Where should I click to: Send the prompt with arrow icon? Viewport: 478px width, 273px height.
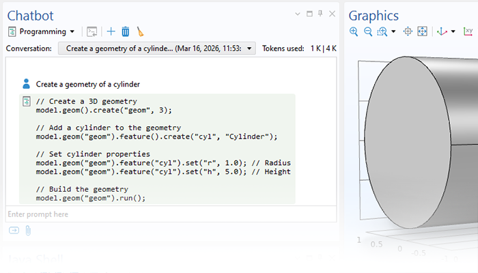(x=14, y=231)
